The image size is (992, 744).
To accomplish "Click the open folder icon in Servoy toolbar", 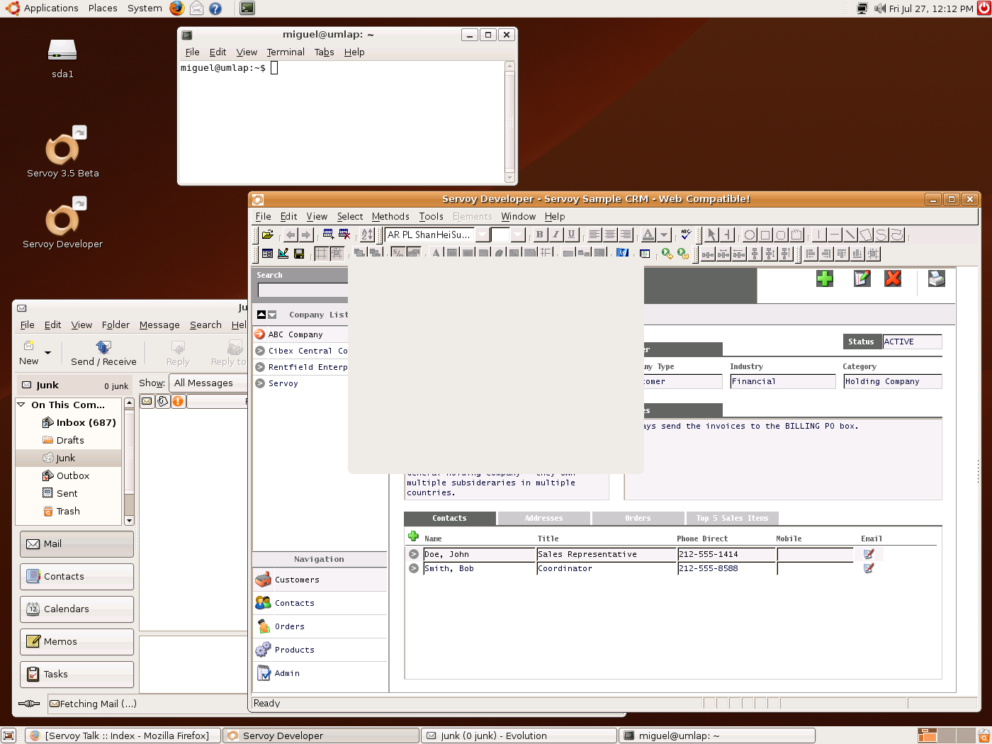I will click(x=267, y=235).
